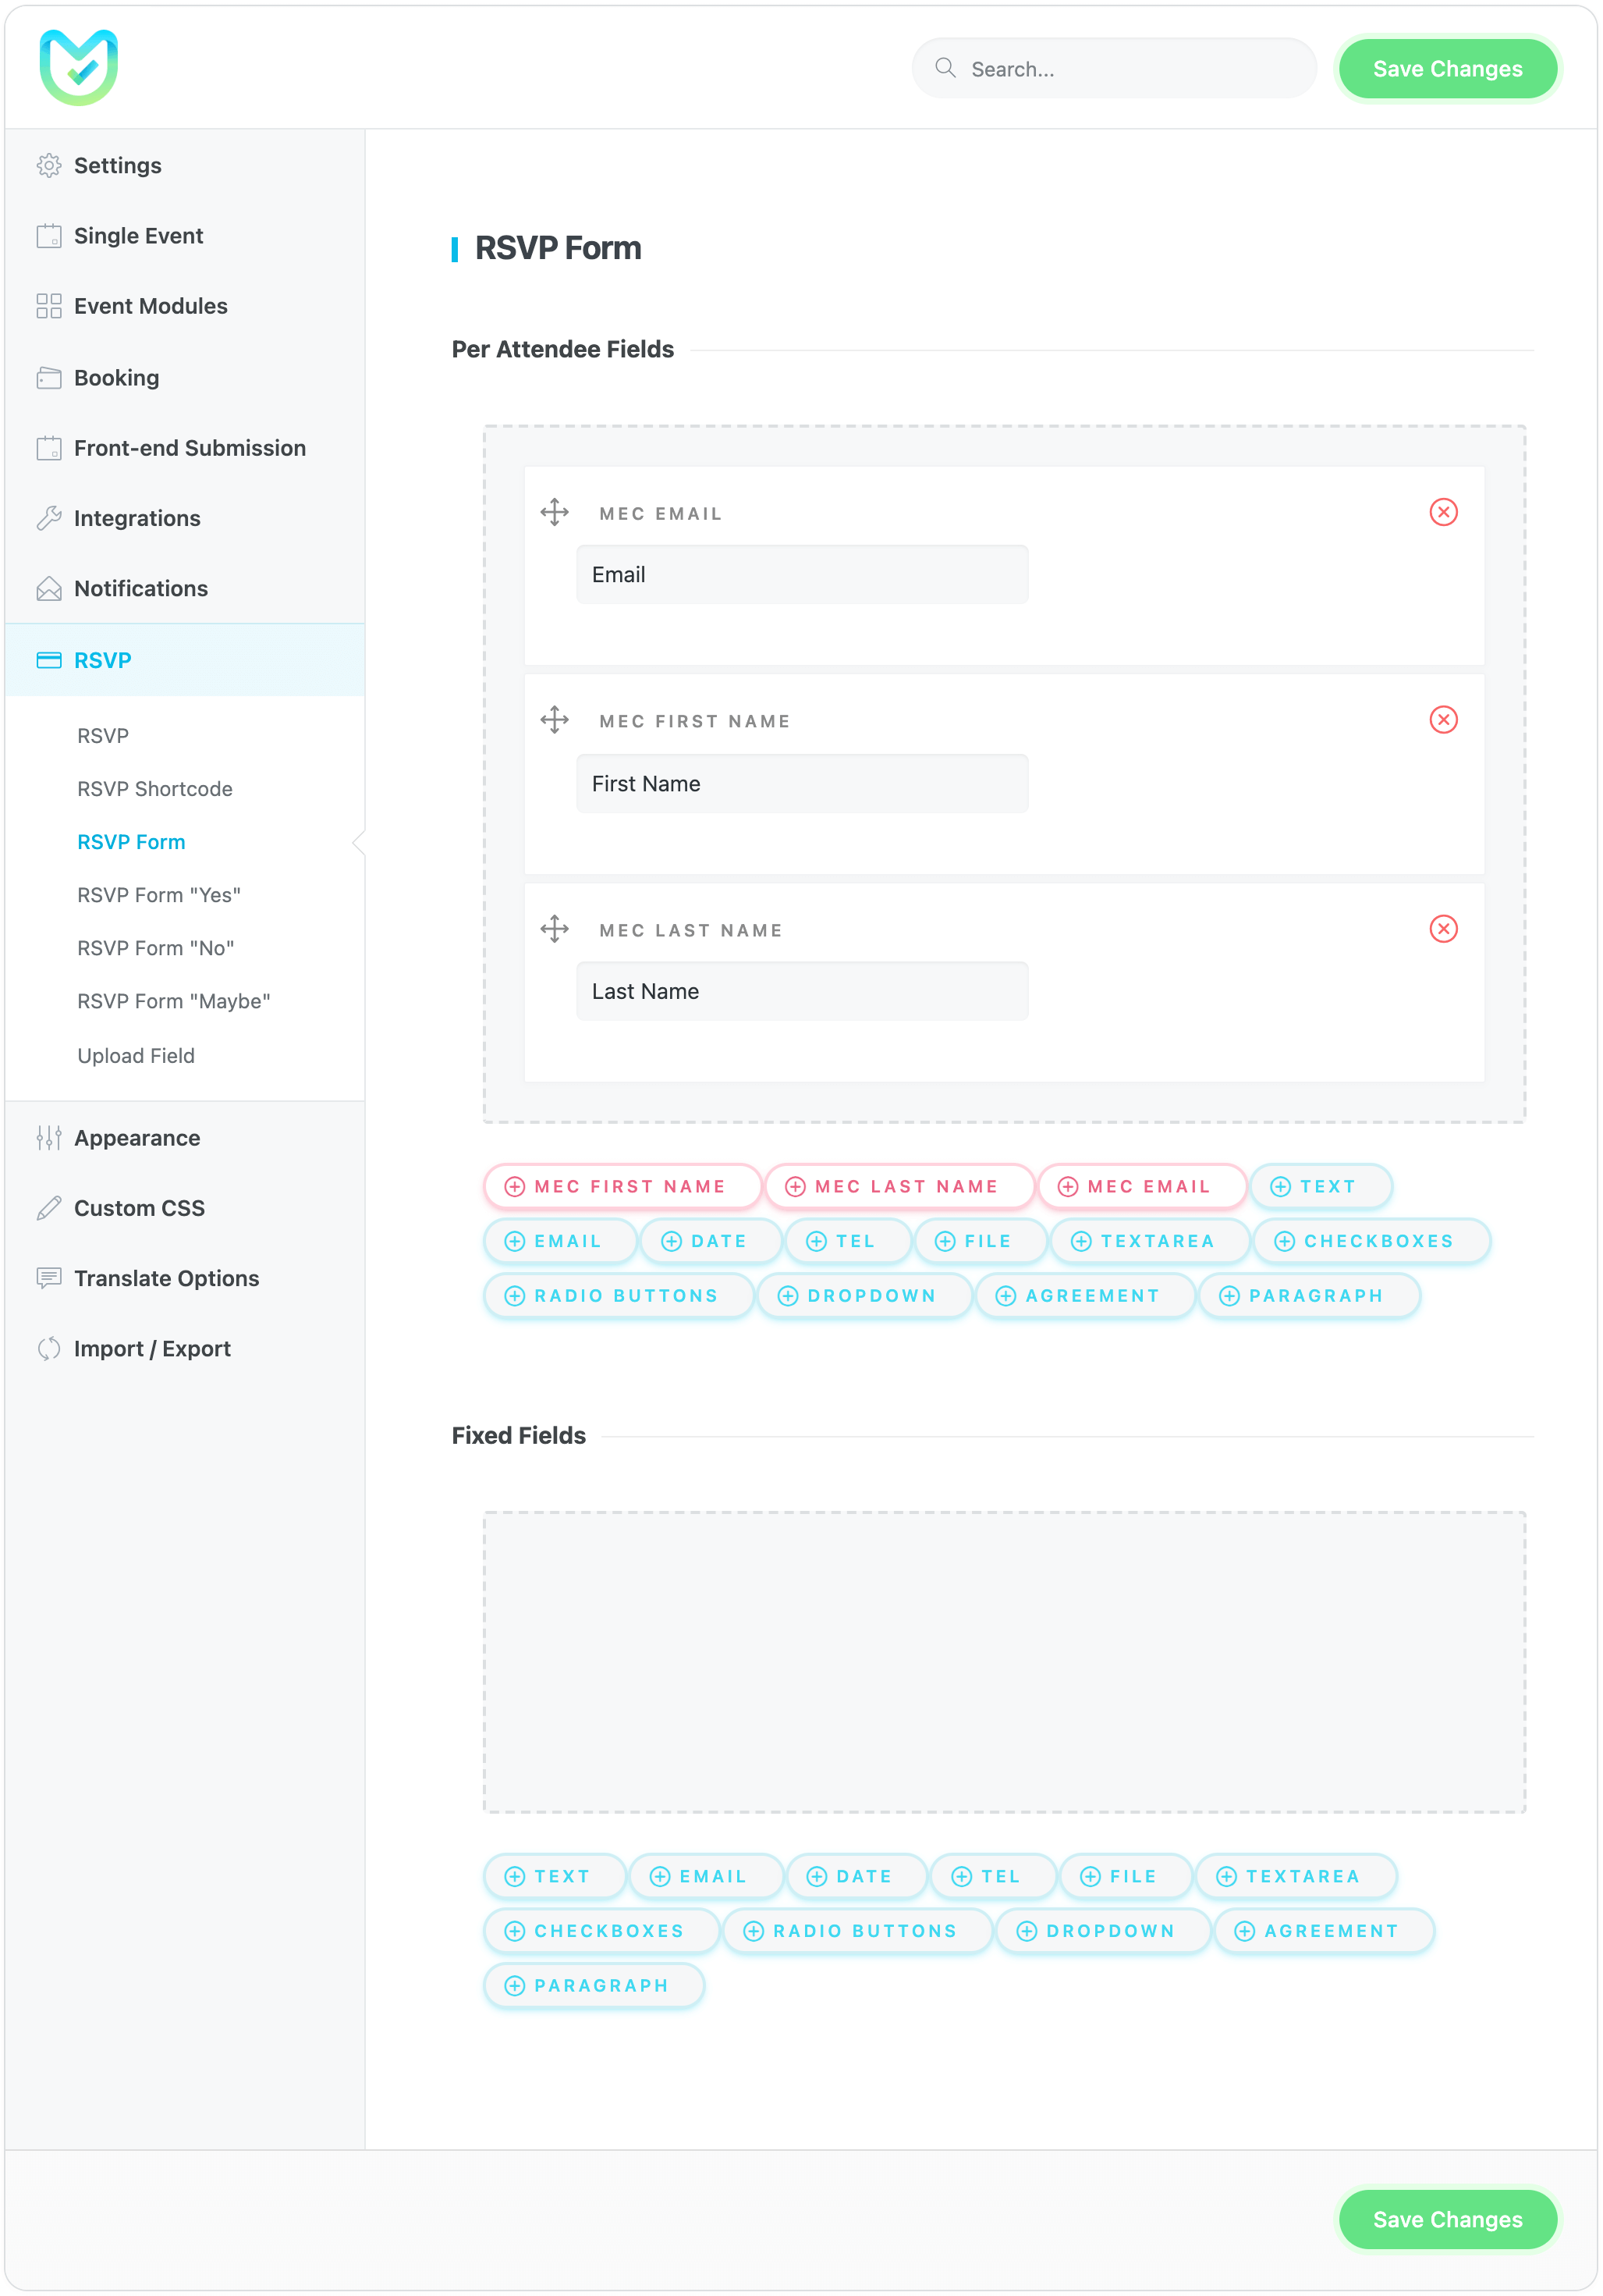
Task: Click the Modern Events Calendar logo
Action: point(79,67)
